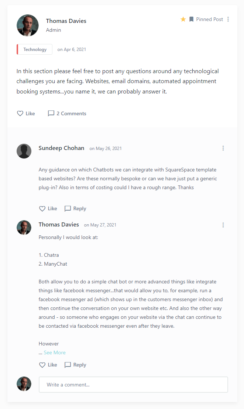Expand the reply with See More

55,352
